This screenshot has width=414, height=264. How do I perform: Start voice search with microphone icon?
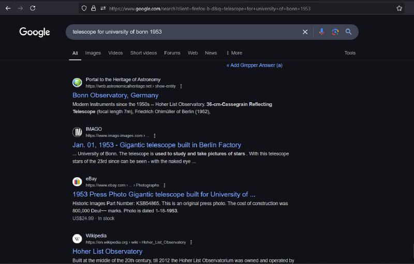click(321, 32)
